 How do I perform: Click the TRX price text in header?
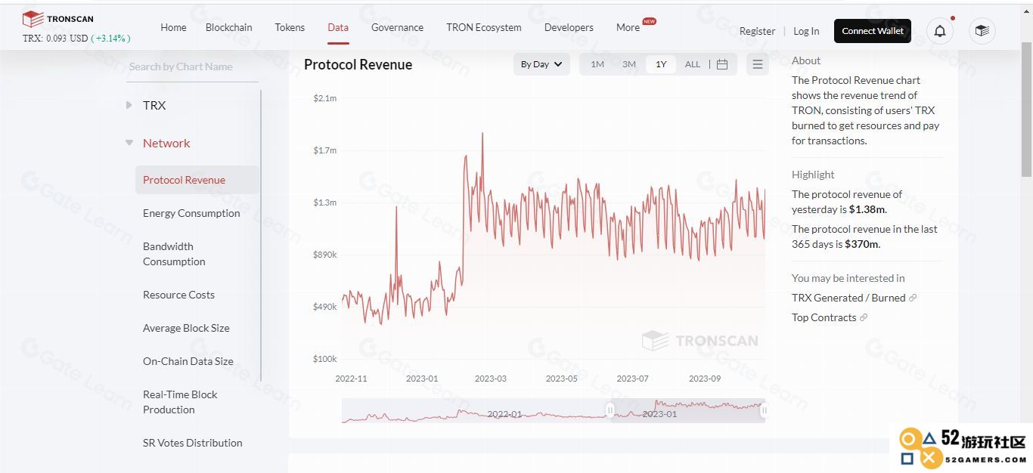click(x=76, y=38)
